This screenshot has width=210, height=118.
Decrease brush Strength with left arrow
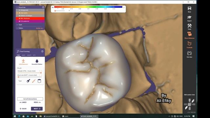click(40, 71)
